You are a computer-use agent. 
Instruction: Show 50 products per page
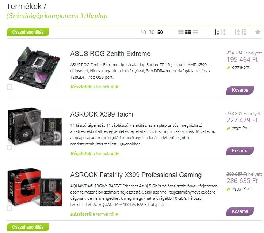click(x=160, y=32)
